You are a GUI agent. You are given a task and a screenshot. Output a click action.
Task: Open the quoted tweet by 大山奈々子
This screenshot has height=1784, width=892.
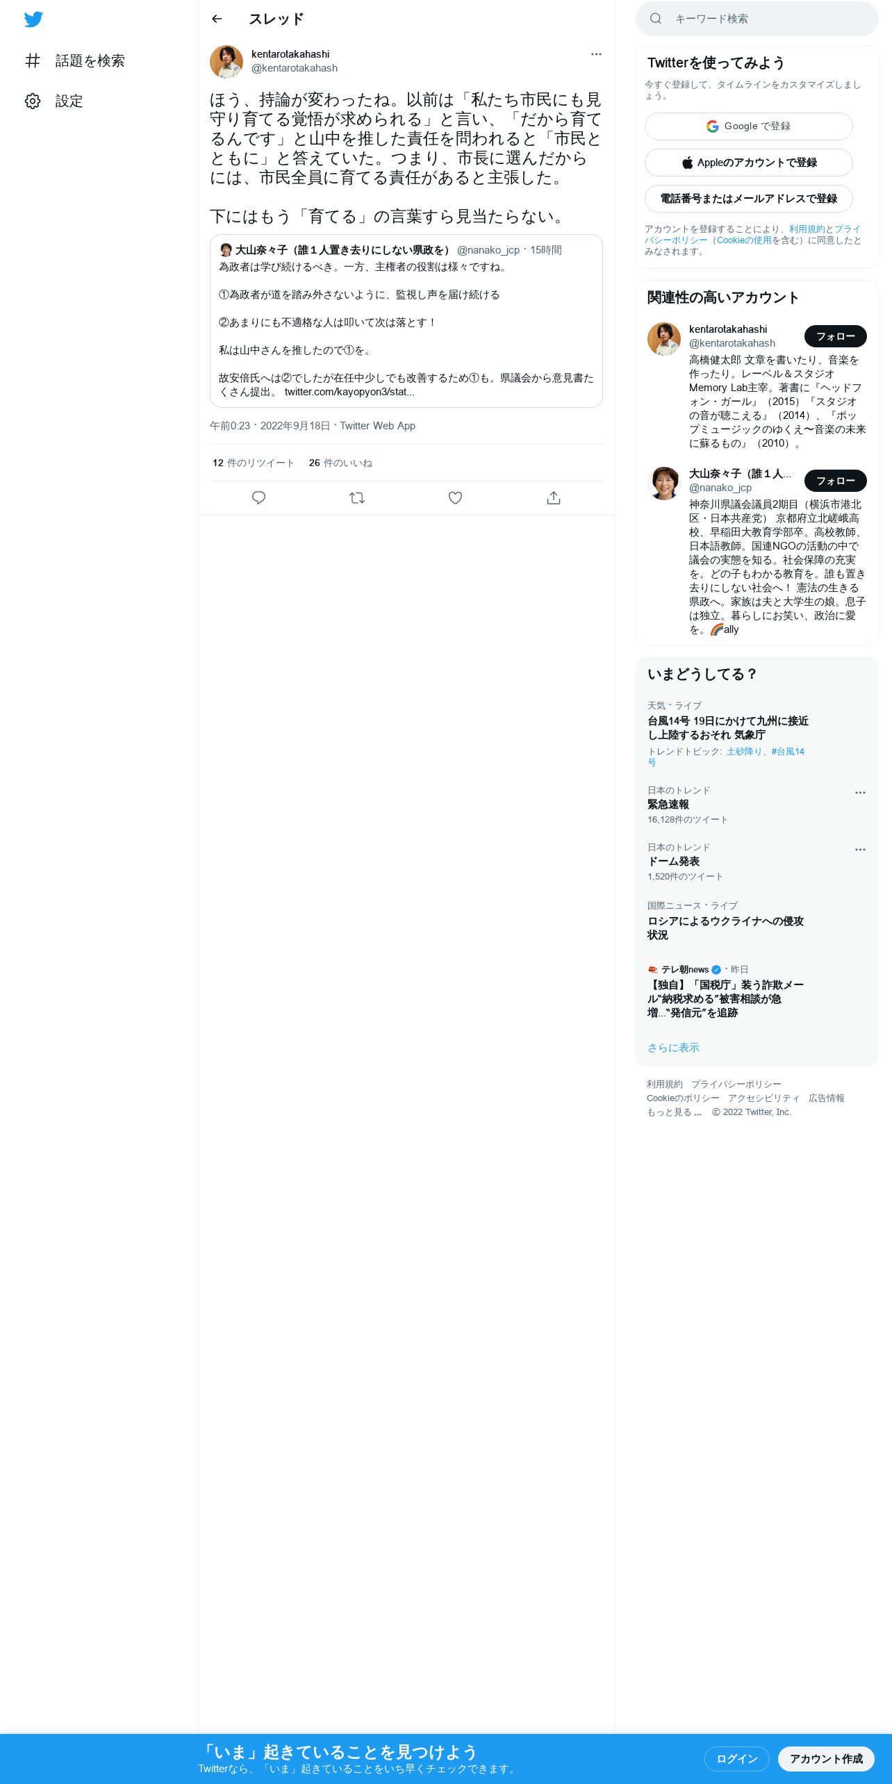click(406, 321)
